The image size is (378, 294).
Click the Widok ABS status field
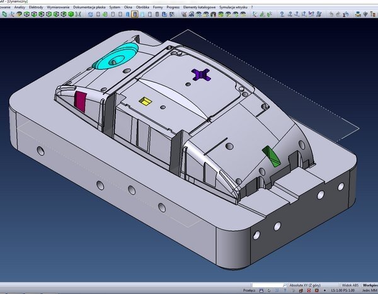pyautogui.click(x=350, y=285)
